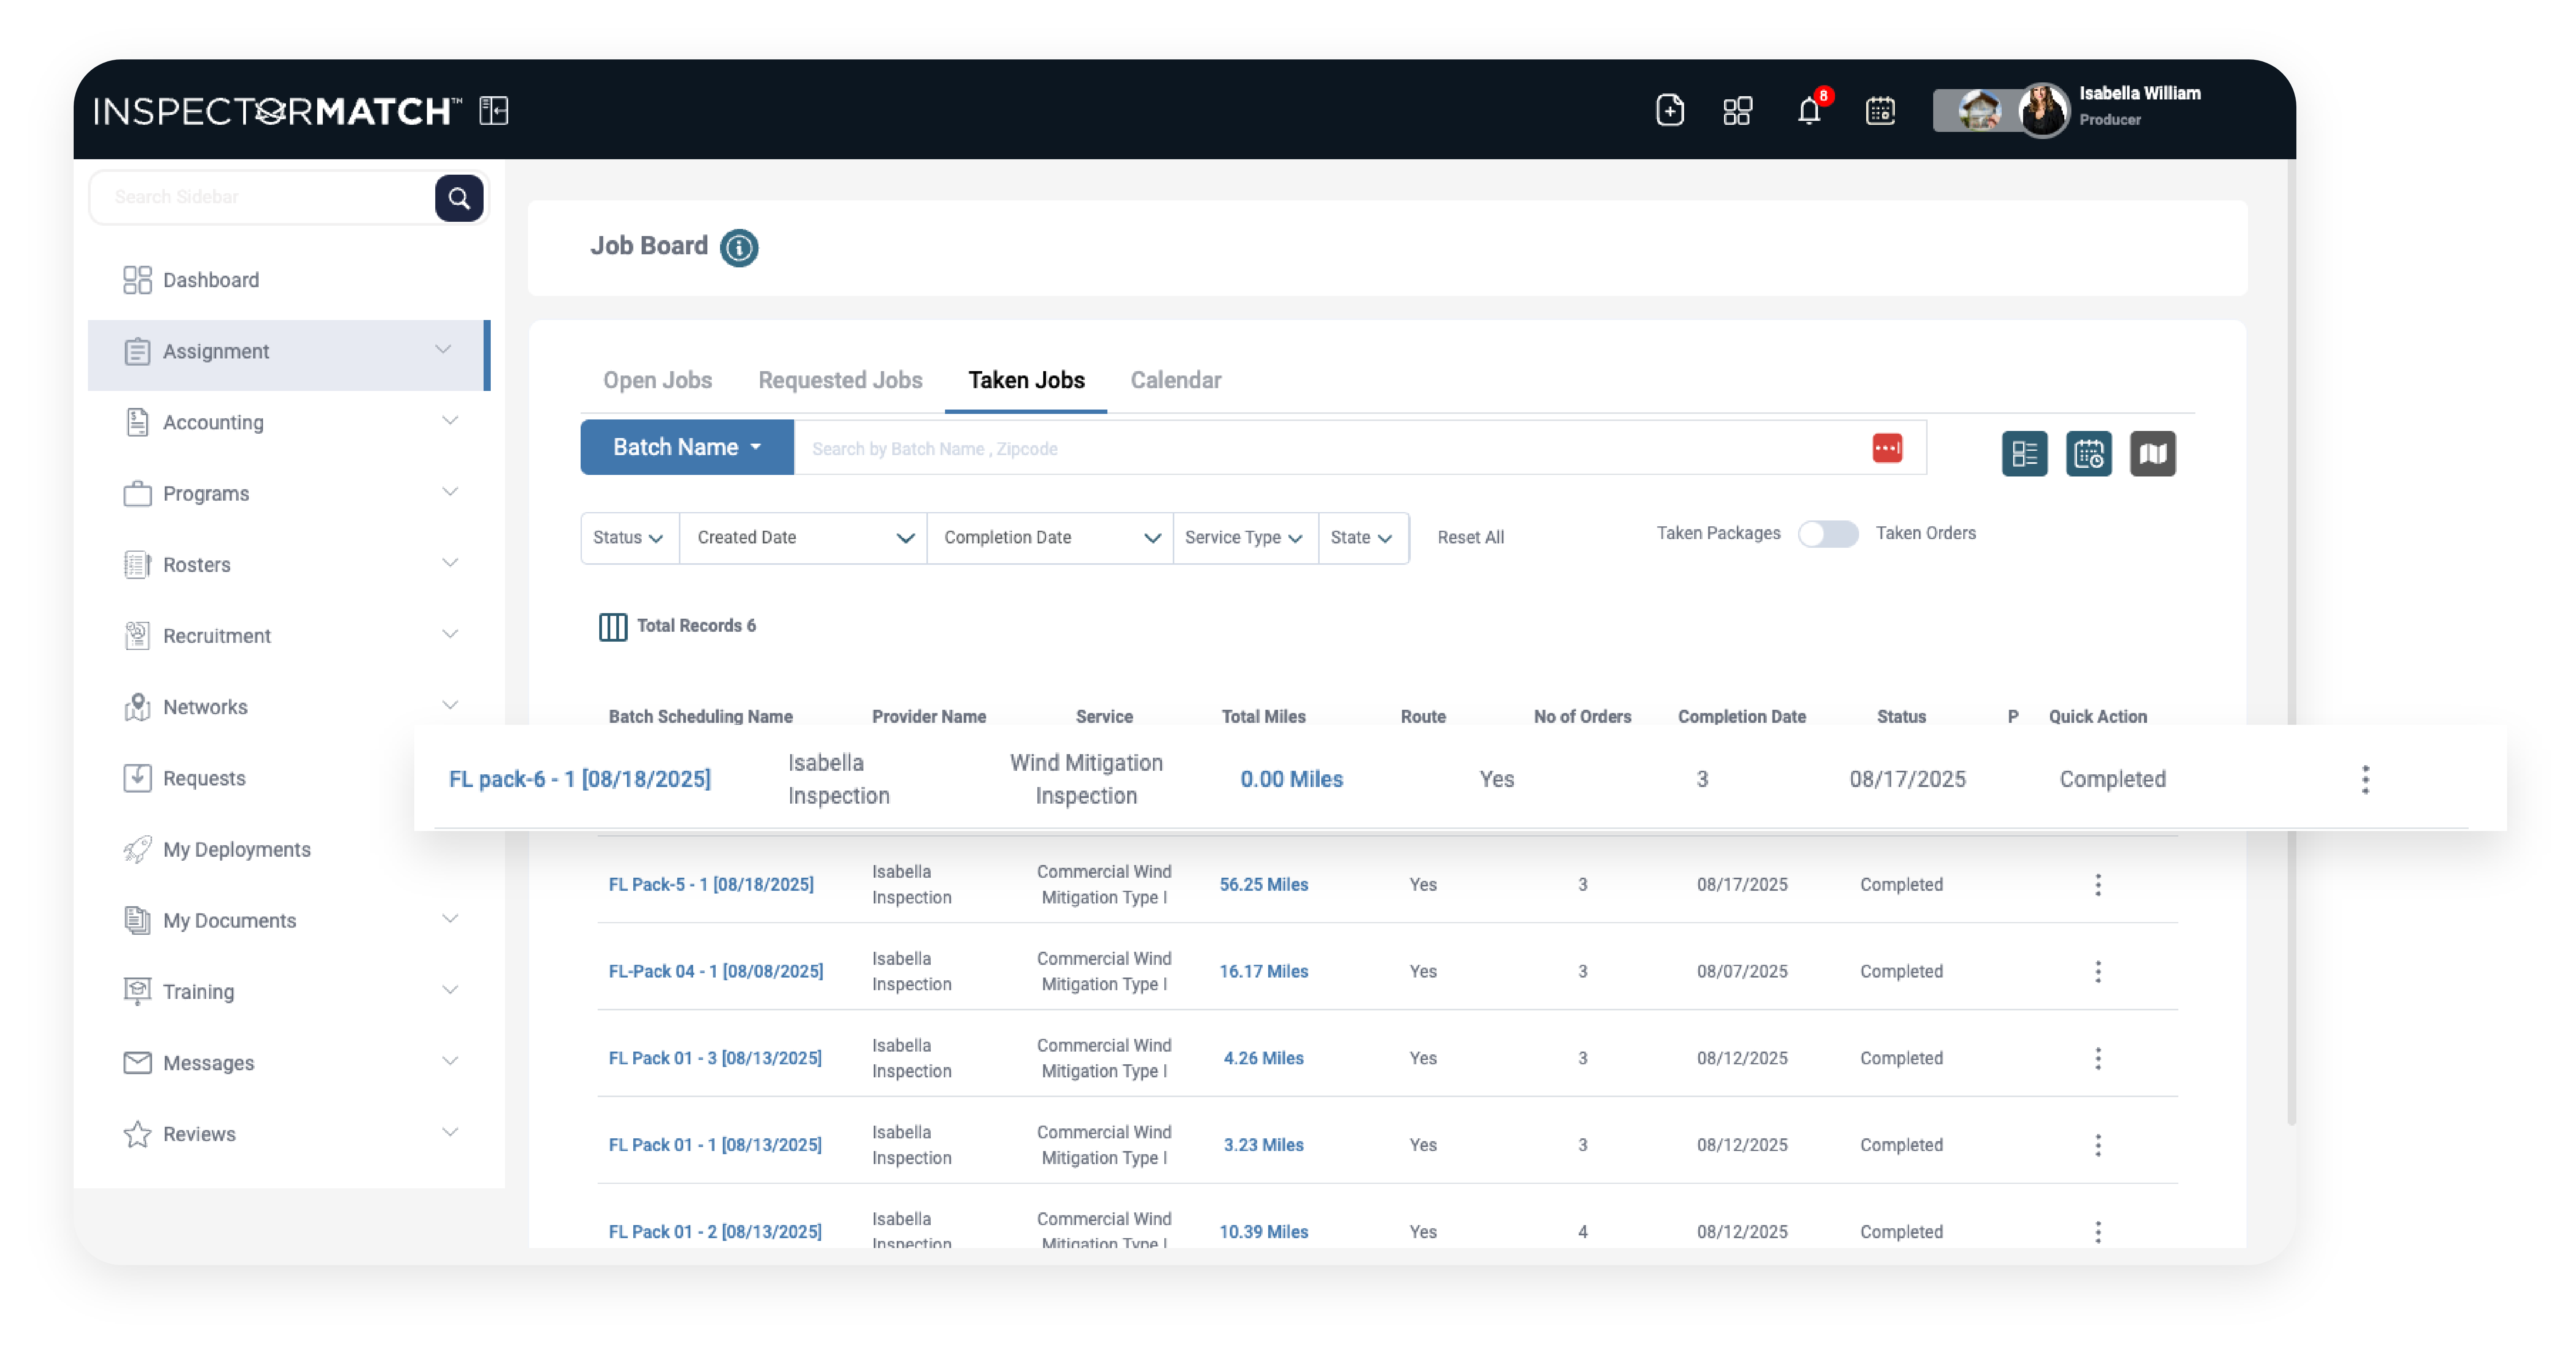
Task: Toggle the sidebar collapse icon beside logo
Action: pyautogui.click(x=494, y=110)
